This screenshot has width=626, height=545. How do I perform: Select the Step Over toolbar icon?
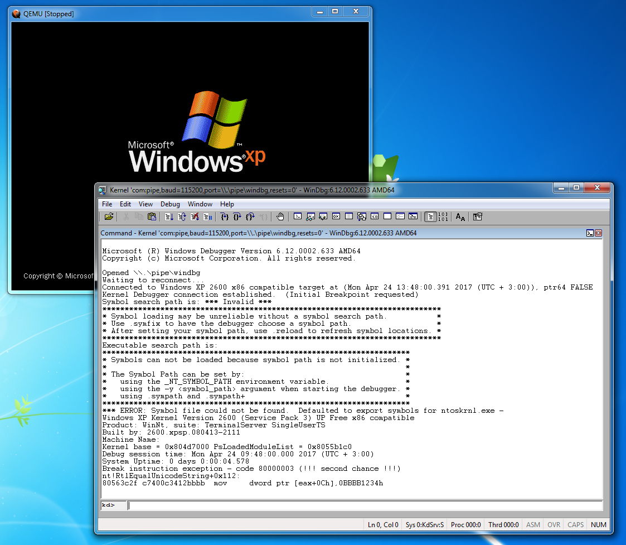coord(237,216)
